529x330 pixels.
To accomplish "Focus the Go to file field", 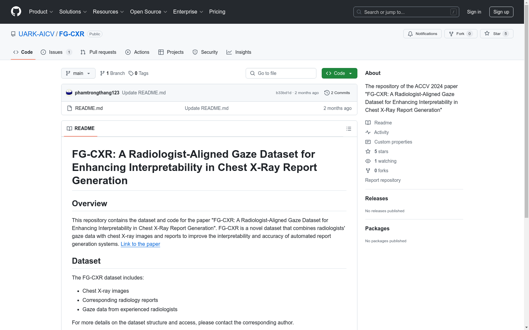I will click(281, 73).
